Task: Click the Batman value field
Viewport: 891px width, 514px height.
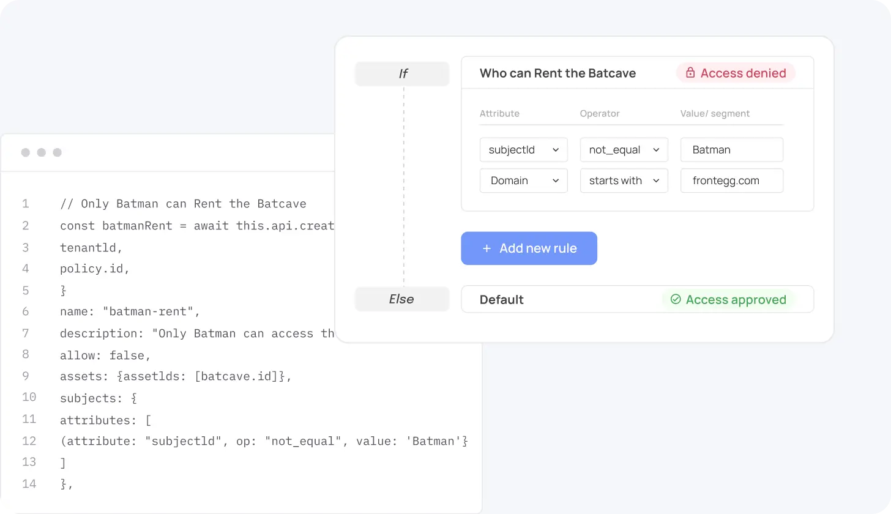Action: 731,150
